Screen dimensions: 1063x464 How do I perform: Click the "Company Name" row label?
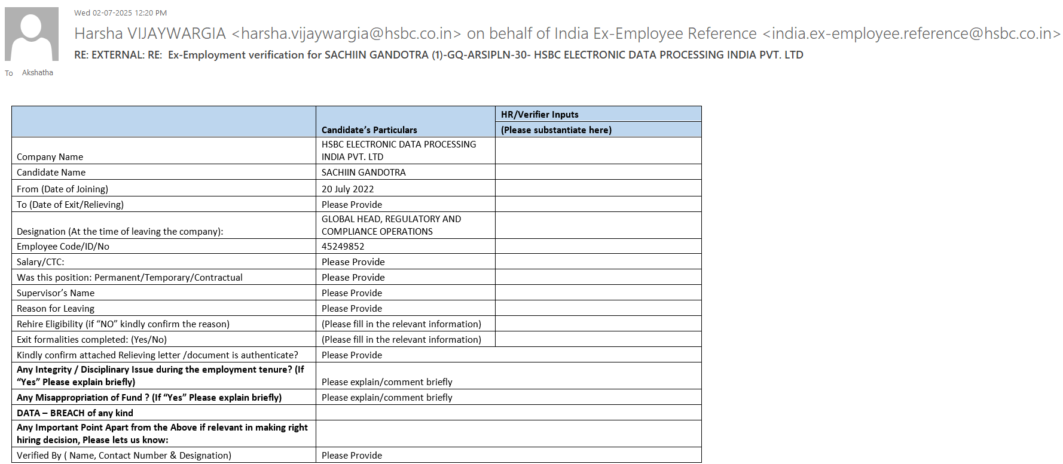[x=50, y=156]
